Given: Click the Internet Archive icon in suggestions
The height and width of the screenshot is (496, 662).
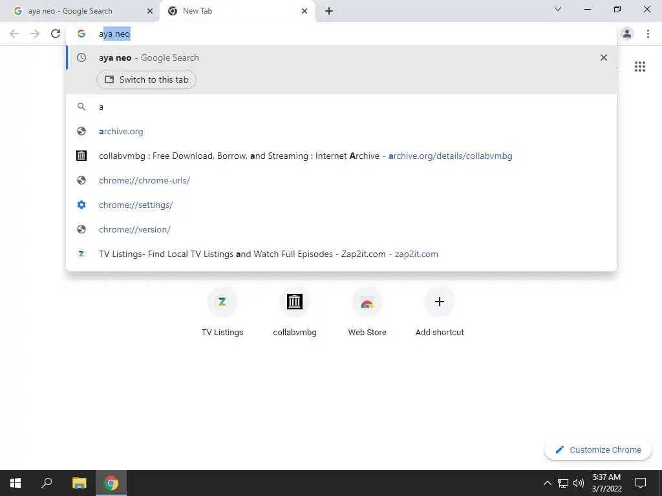Looking at the screenshot, I should click(x=81, y=156).
